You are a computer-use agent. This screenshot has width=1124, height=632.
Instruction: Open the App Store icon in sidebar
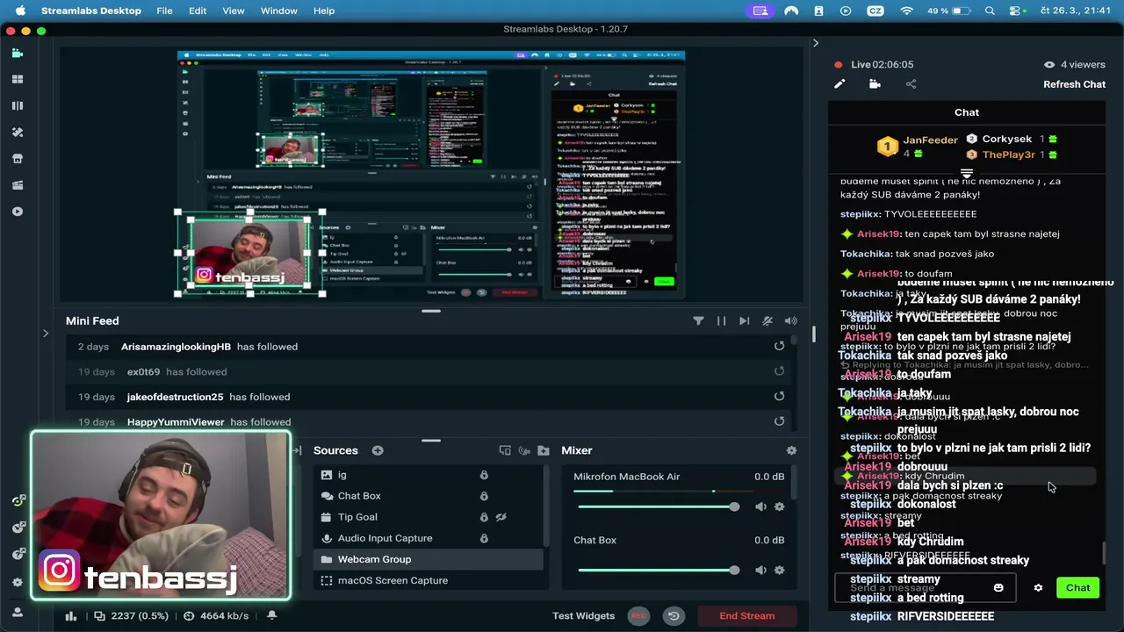tap(17, 159)
